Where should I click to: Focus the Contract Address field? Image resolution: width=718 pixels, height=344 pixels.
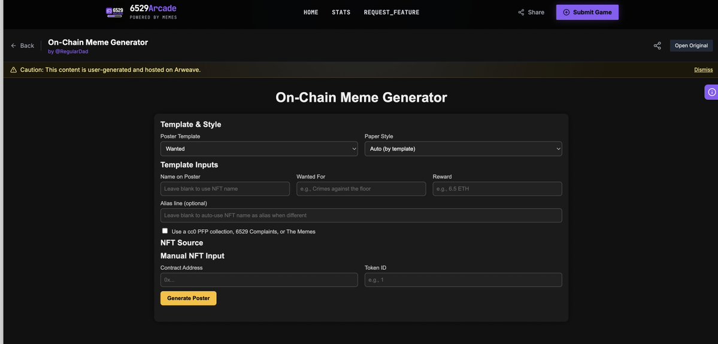click(259, 280)
